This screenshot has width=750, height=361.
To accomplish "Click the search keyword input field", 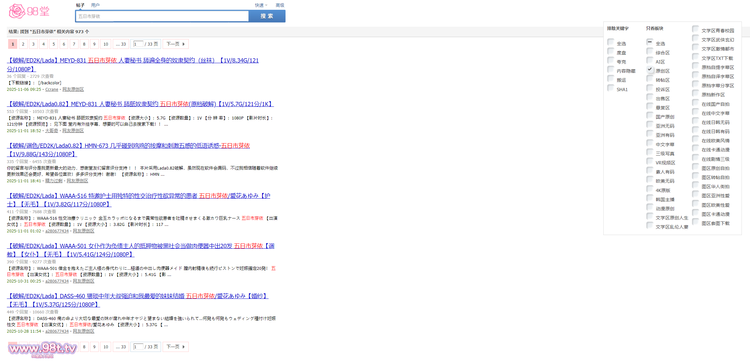I will pos(162,16).
